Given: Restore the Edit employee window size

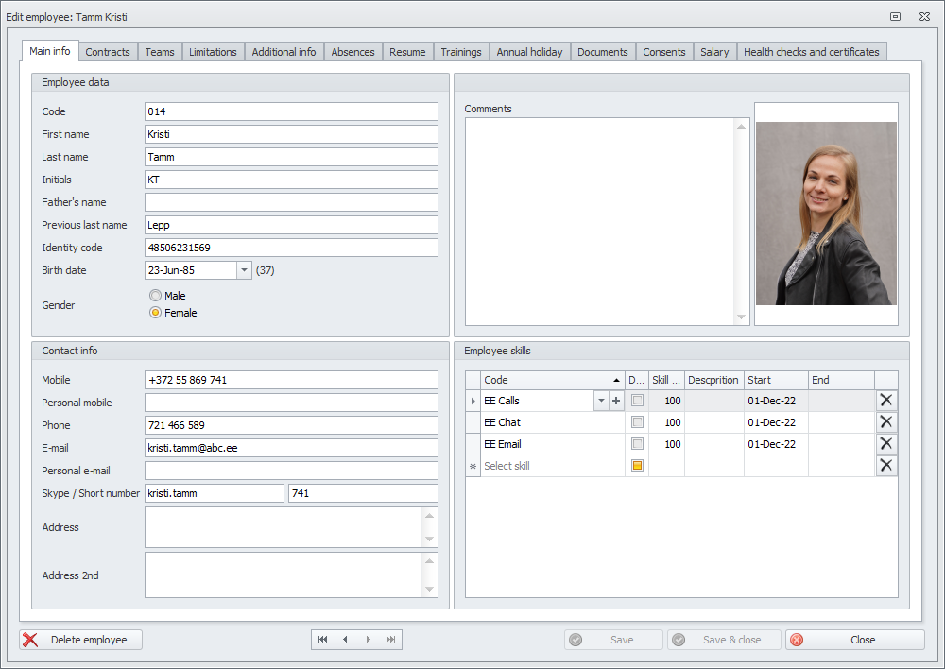Looking at the screenshot, I should (896, 17).
